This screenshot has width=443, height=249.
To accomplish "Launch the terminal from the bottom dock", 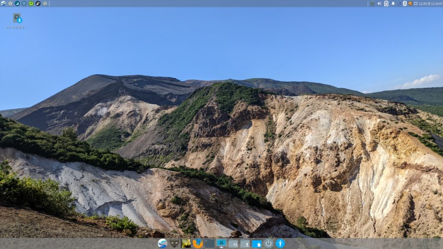I will pyautogui.click(x=210, y=243).
